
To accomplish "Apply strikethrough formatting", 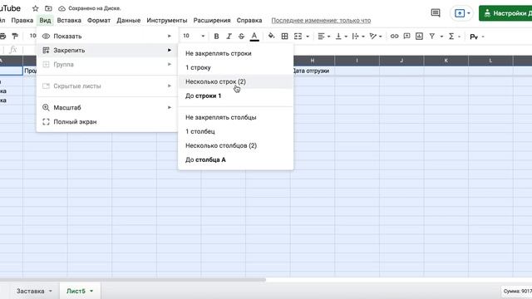I will pos(241,37).
